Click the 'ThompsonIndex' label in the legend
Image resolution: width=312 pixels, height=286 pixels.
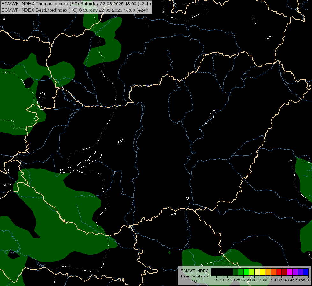(194, 276)
